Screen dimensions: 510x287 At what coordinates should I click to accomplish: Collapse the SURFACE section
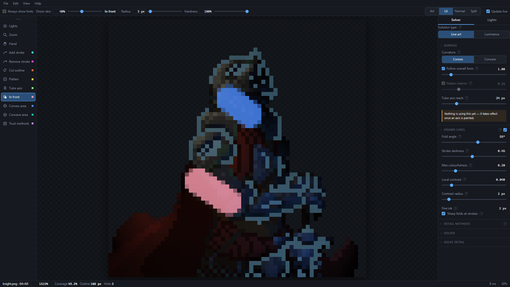(450, 45)
